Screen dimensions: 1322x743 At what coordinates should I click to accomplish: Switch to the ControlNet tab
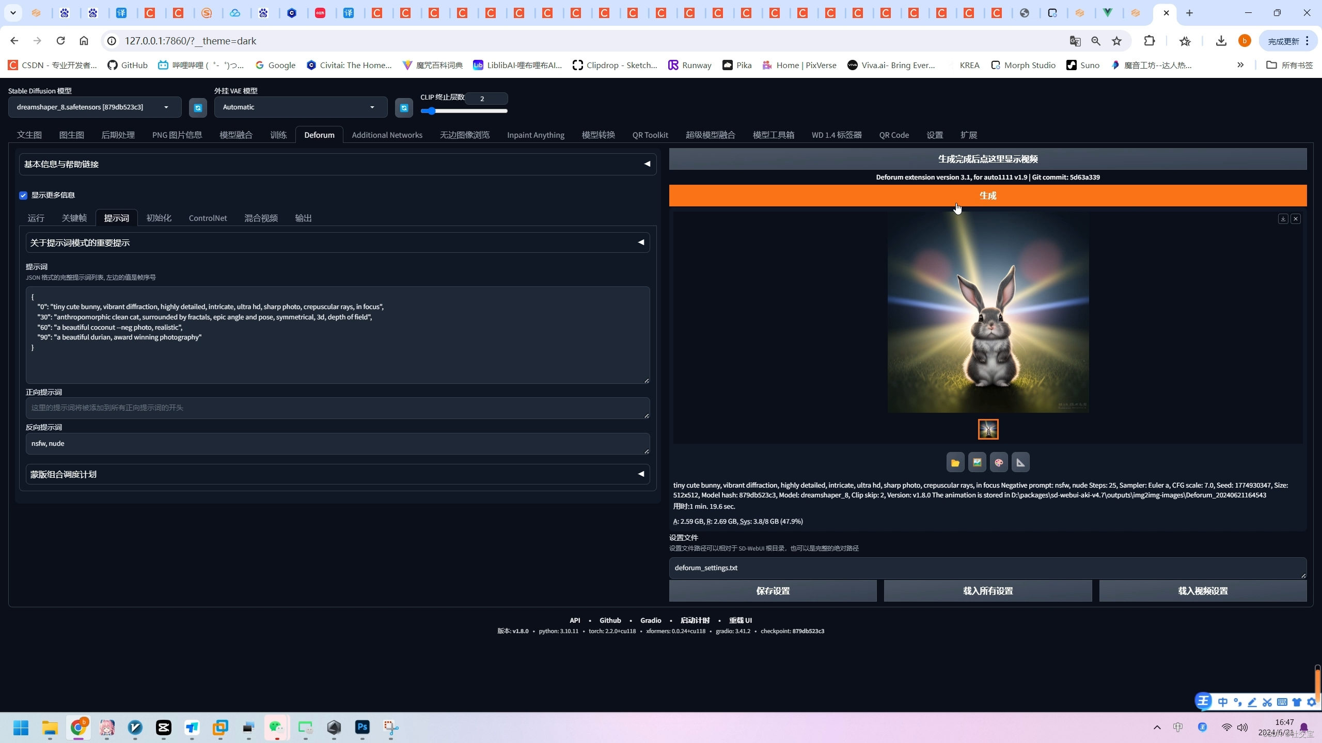(208, 218)
